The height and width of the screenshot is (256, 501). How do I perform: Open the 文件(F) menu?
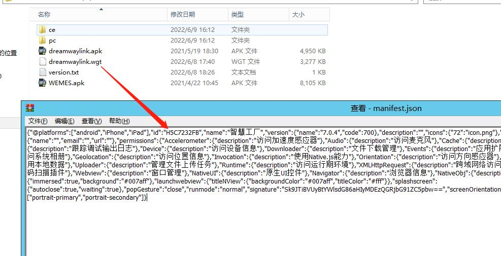click(38, 121)
